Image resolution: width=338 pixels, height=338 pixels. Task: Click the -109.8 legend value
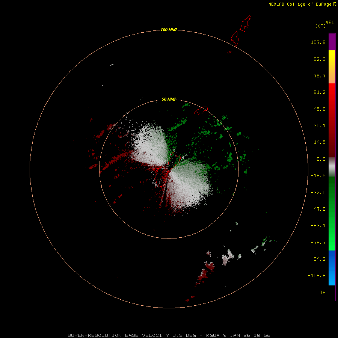(x=317, y=276)
